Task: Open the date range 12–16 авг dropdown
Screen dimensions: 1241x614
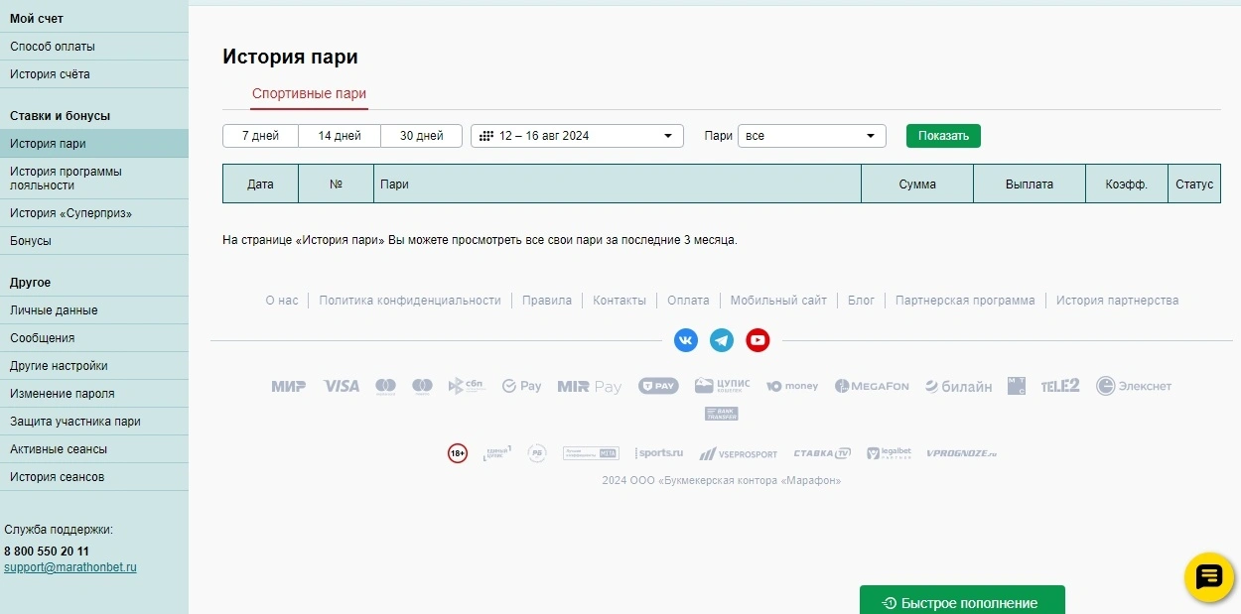Action: click(x=576, y=135)
